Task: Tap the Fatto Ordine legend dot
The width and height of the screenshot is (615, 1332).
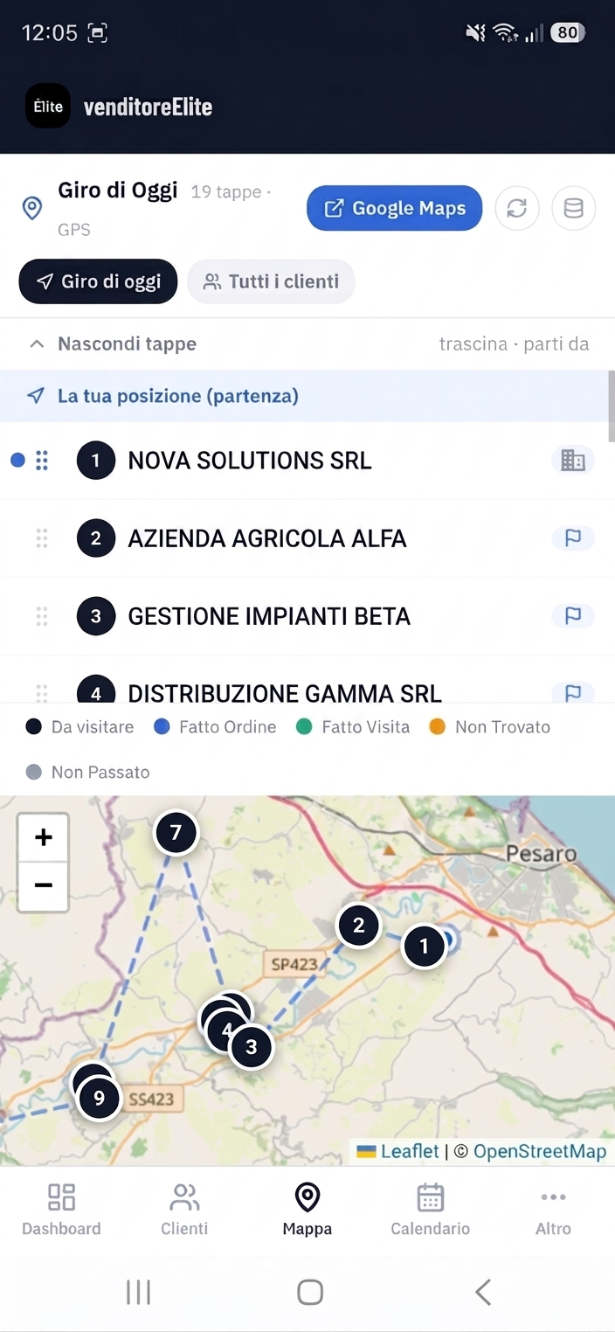Action: tap(162, 727)
